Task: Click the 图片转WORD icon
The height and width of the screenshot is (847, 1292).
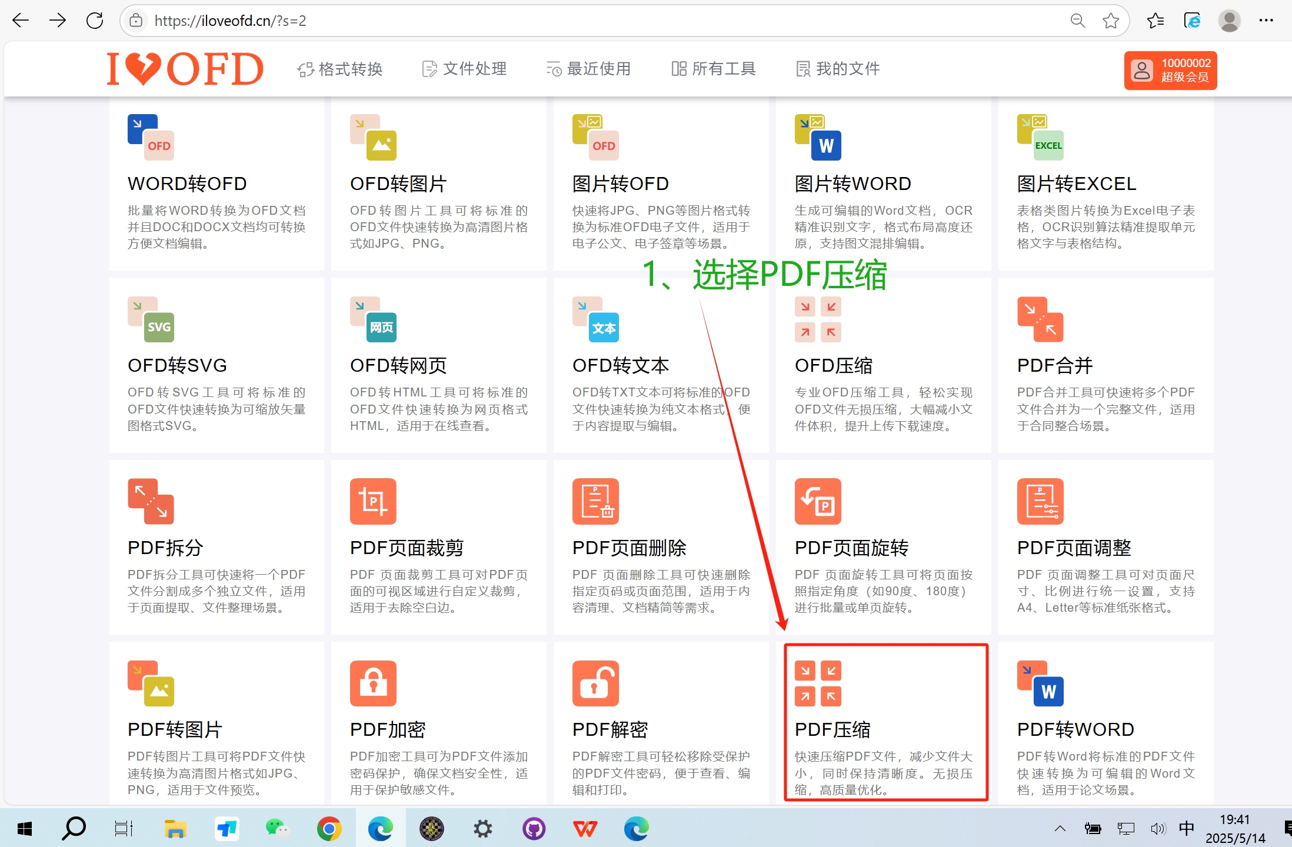Action: (817, 138)
